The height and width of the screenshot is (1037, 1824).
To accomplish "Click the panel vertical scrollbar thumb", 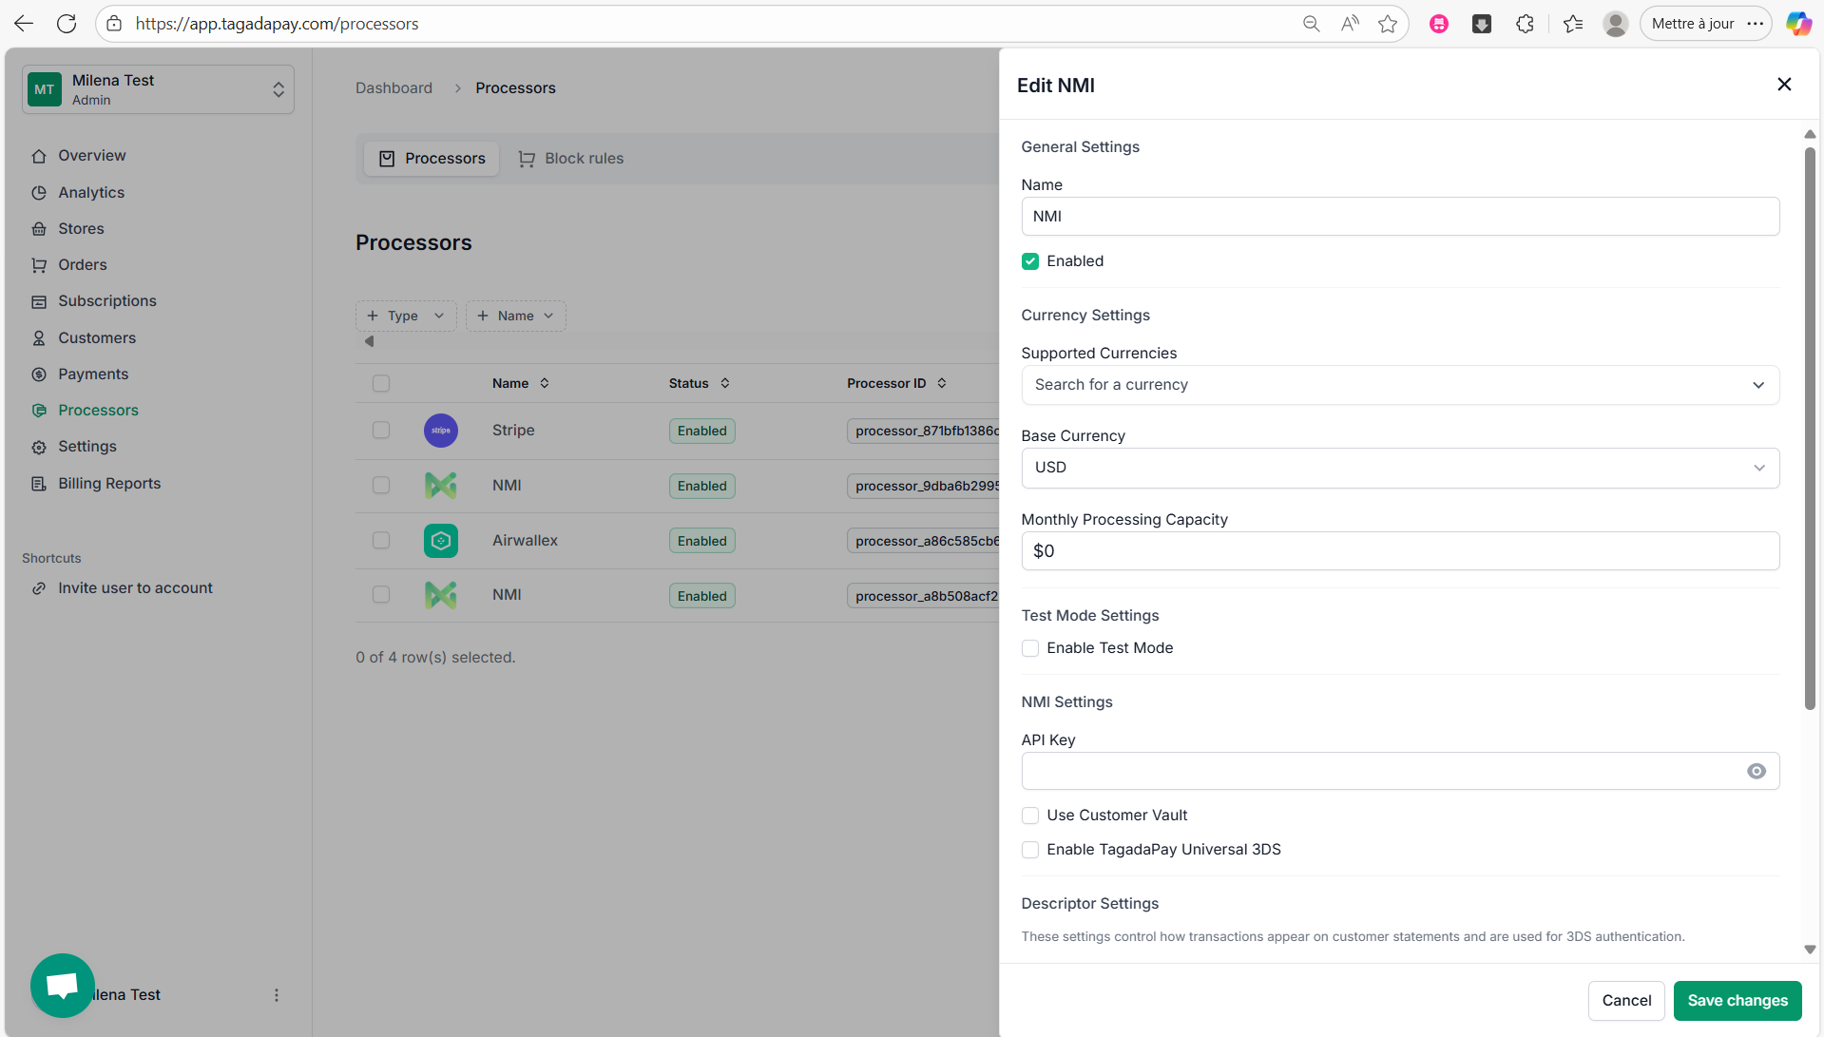I will tap(1810, 428).
